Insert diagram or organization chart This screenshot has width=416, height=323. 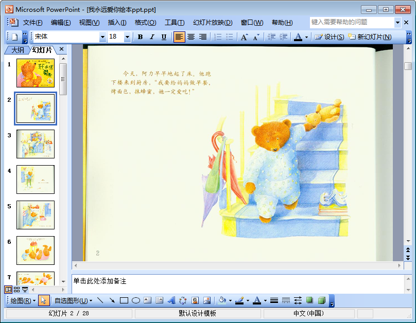click(183, 300)
